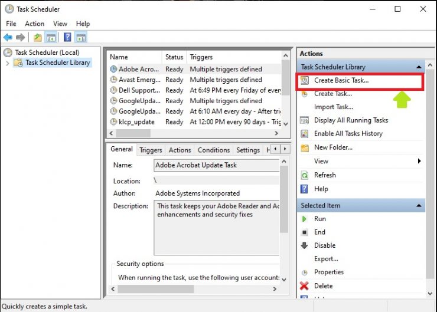Click the blue question mark Help icon in Actions
This screenshot has height=312, width=437.
[304, 189]
